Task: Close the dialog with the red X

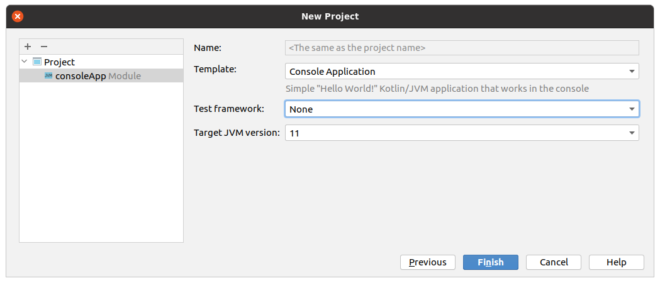Action: click(17, 16)
